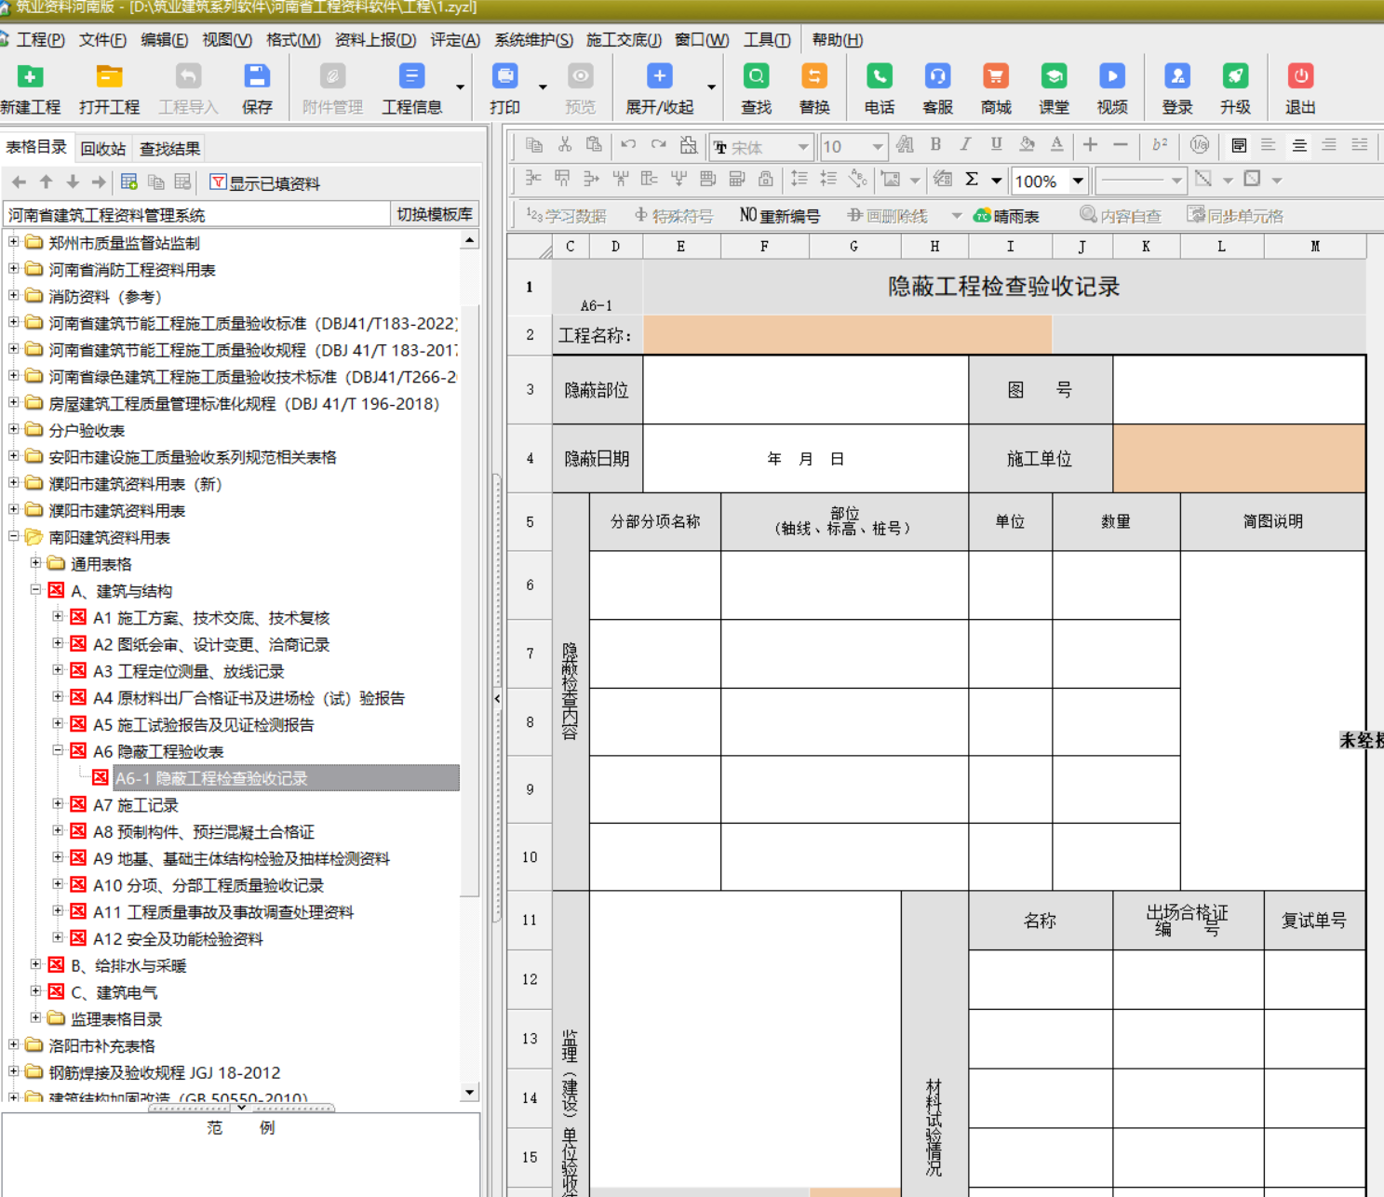The height and width of the screenshot is (1197, 1384).
Task: Click the 切换模板库 button
Action: click(435, 215)
